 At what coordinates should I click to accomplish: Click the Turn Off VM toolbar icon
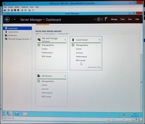point(12,10)
